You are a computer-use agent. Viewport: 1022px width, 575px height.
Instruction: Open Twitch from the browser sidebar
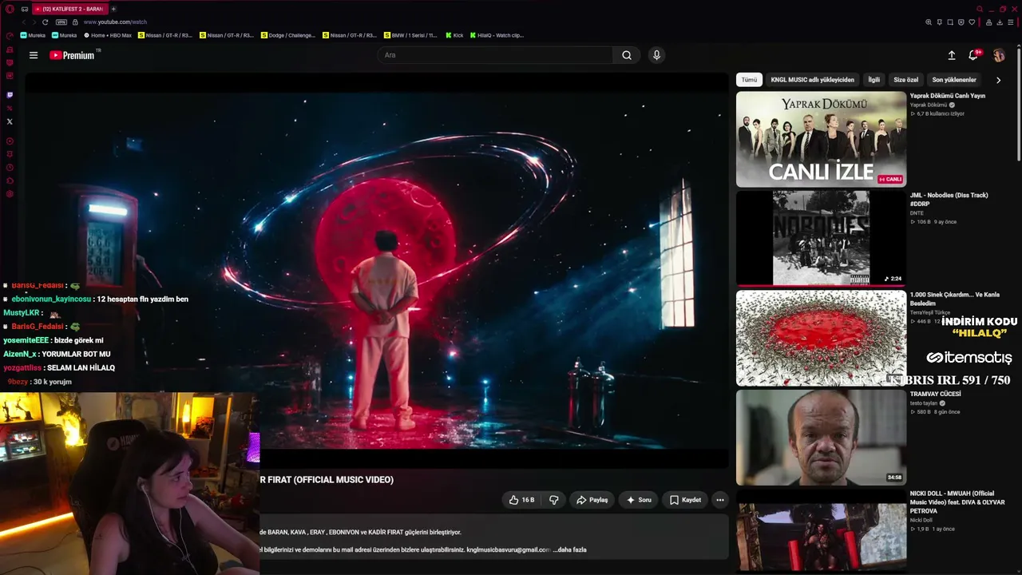[x=10, y=95]
